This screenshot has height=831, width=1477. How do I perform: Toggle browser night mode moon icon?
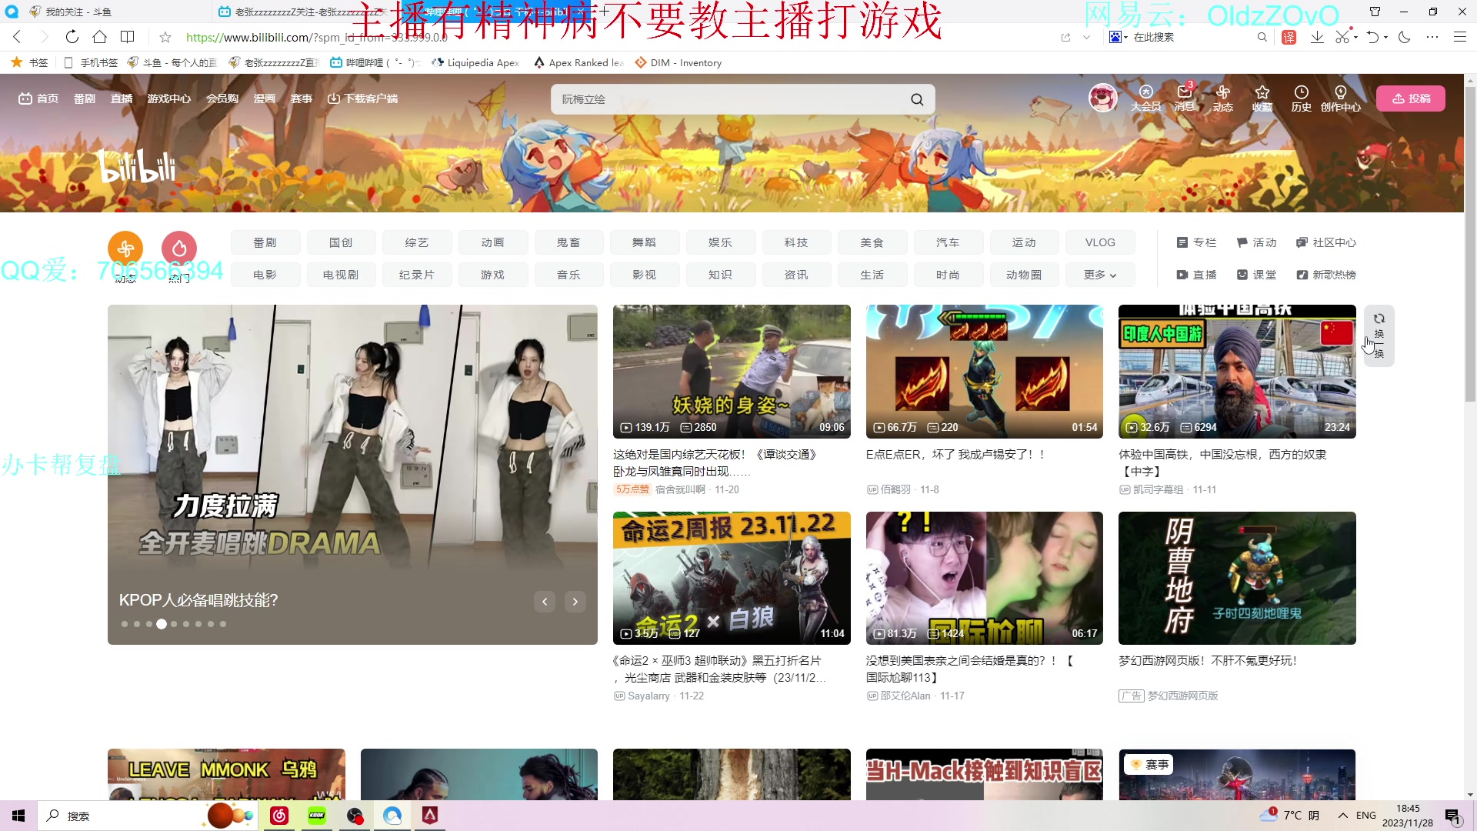1405,37
